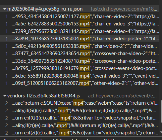Select result line with 8a894_1073685239031850​04.mp4
The height and width of the screenshot is (140, 162).
coord(80,39)
